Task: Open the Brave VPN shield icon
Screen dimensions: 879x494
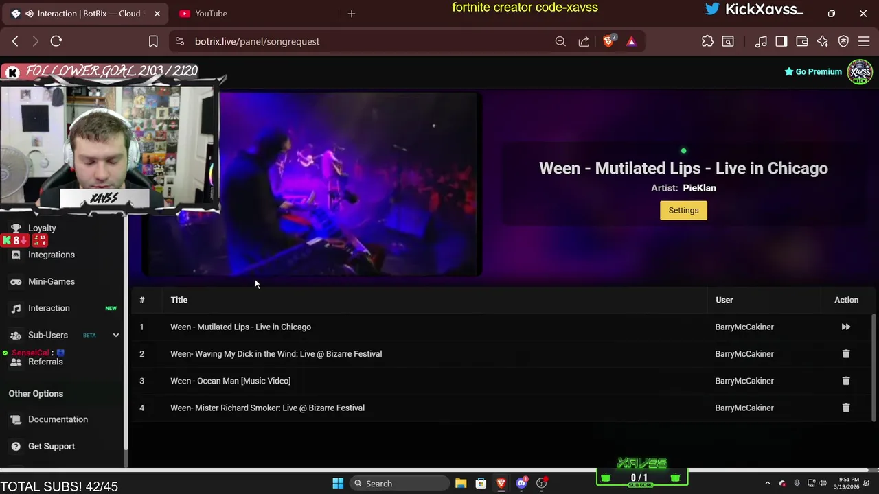Action: [x=843, y=42]
